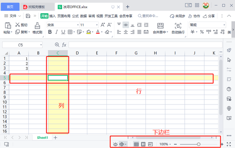Decrease font size with A- icon
This screenshot has width=235, height=148.
click(x=109, y=25)
